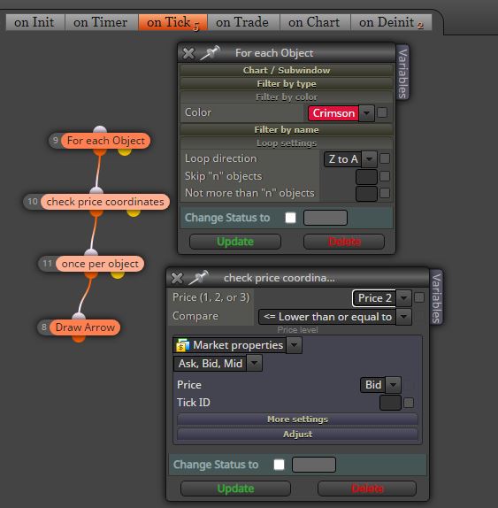Expand the Filter by name section

point(287,129)
